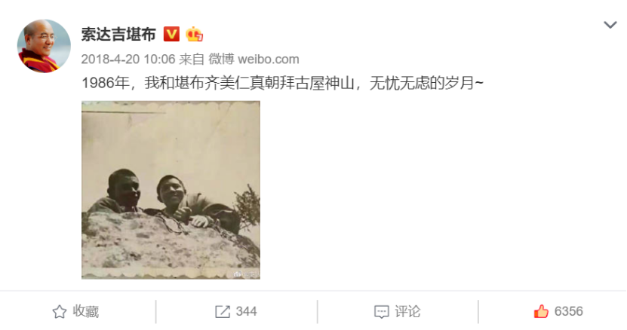Click the watermark on photo corner

tap(247, 274)
